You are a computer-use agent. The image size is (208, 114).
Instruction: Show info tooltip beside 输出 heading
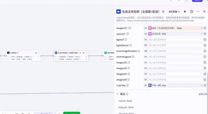coord(127,94)
